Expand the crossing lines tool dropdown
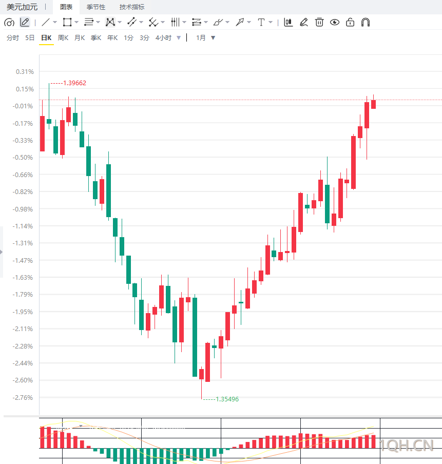Image resolution: width=442 pixels, height=464 pixels. pos(163,22)
